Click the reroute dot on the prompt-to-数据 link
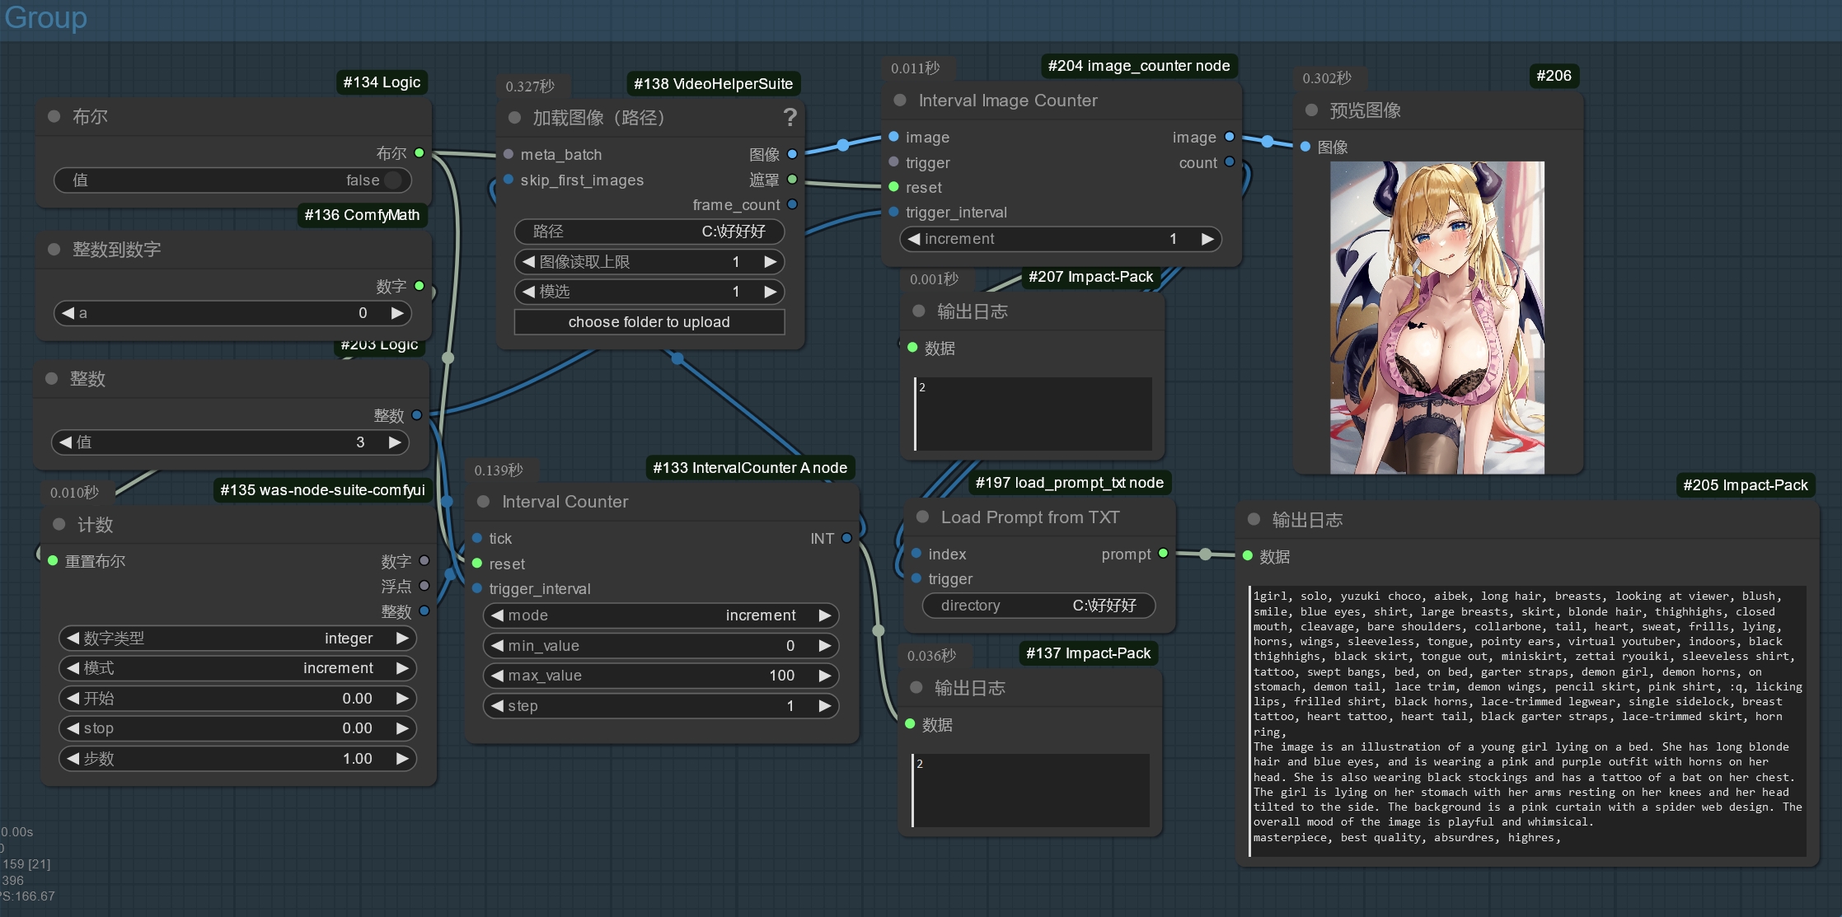The height and width of the screenshot is (917, 1842). pos(1205,554)
